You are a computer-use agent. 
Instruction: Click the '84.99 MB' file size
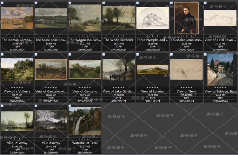(51, 44)
